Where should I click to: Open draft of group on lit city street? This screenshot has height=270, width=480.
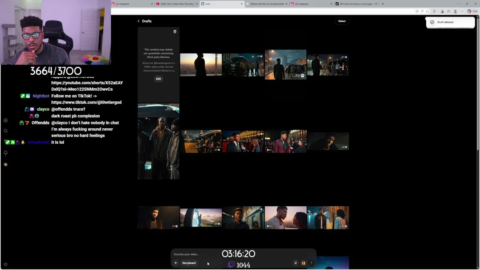click(201, 141)
